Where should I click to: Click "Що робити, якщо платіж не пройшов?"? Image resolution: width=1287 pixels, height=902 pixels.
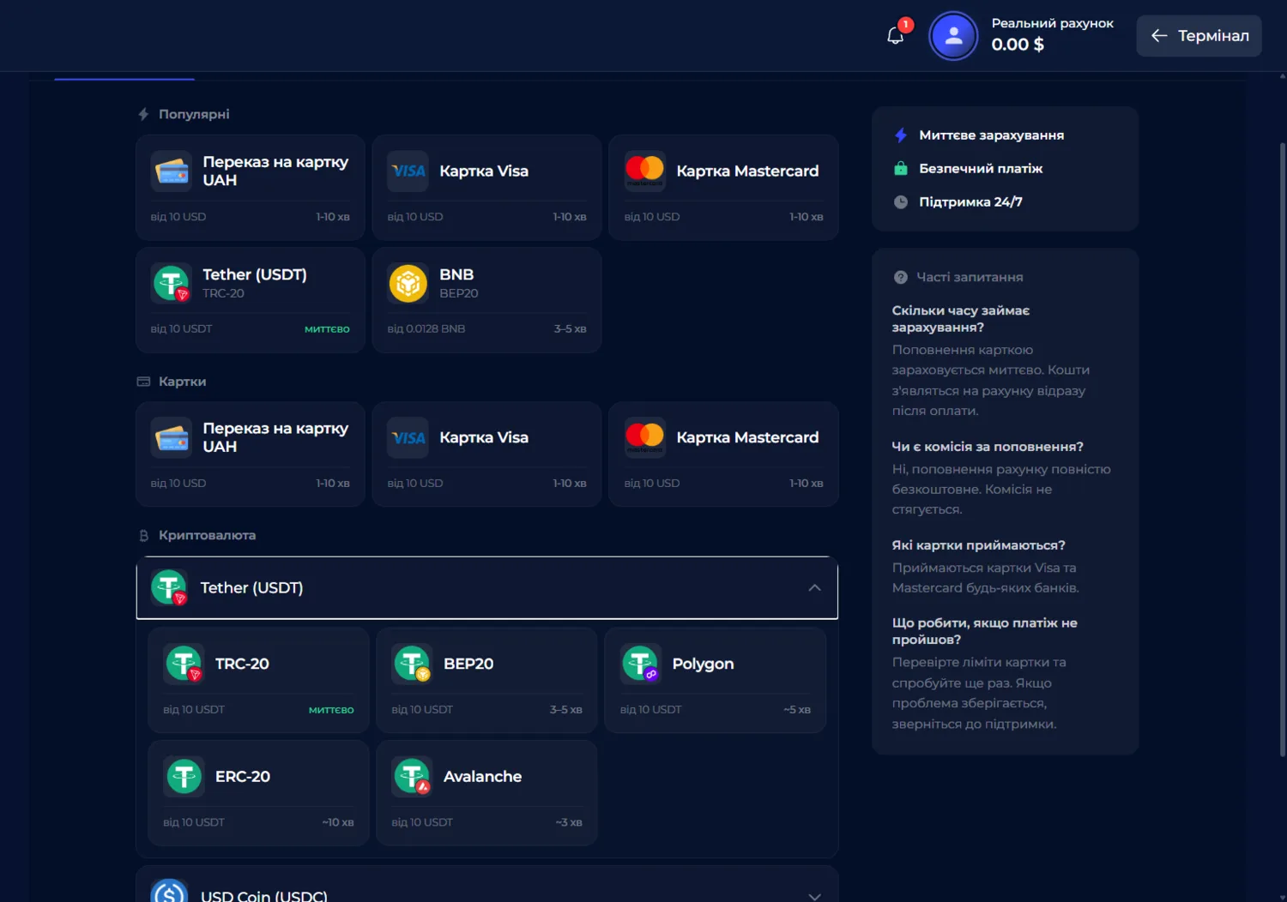[984, 631]
